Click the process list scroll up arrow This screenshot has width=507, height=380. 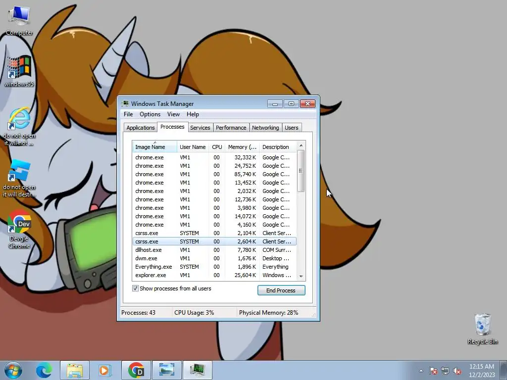301,145
